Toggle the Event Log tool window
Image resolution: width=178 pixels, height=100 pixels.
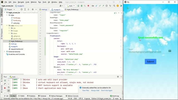coord(114,96)
